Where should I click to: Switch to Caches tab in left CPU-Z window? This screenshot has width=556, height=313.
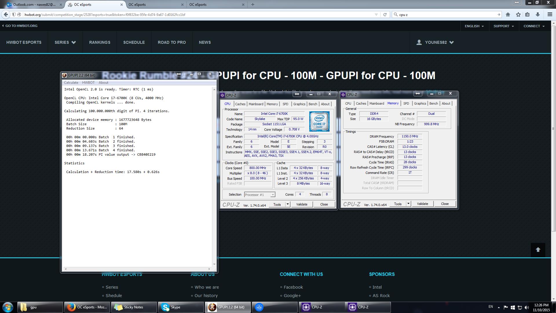(x=240, y=104)
